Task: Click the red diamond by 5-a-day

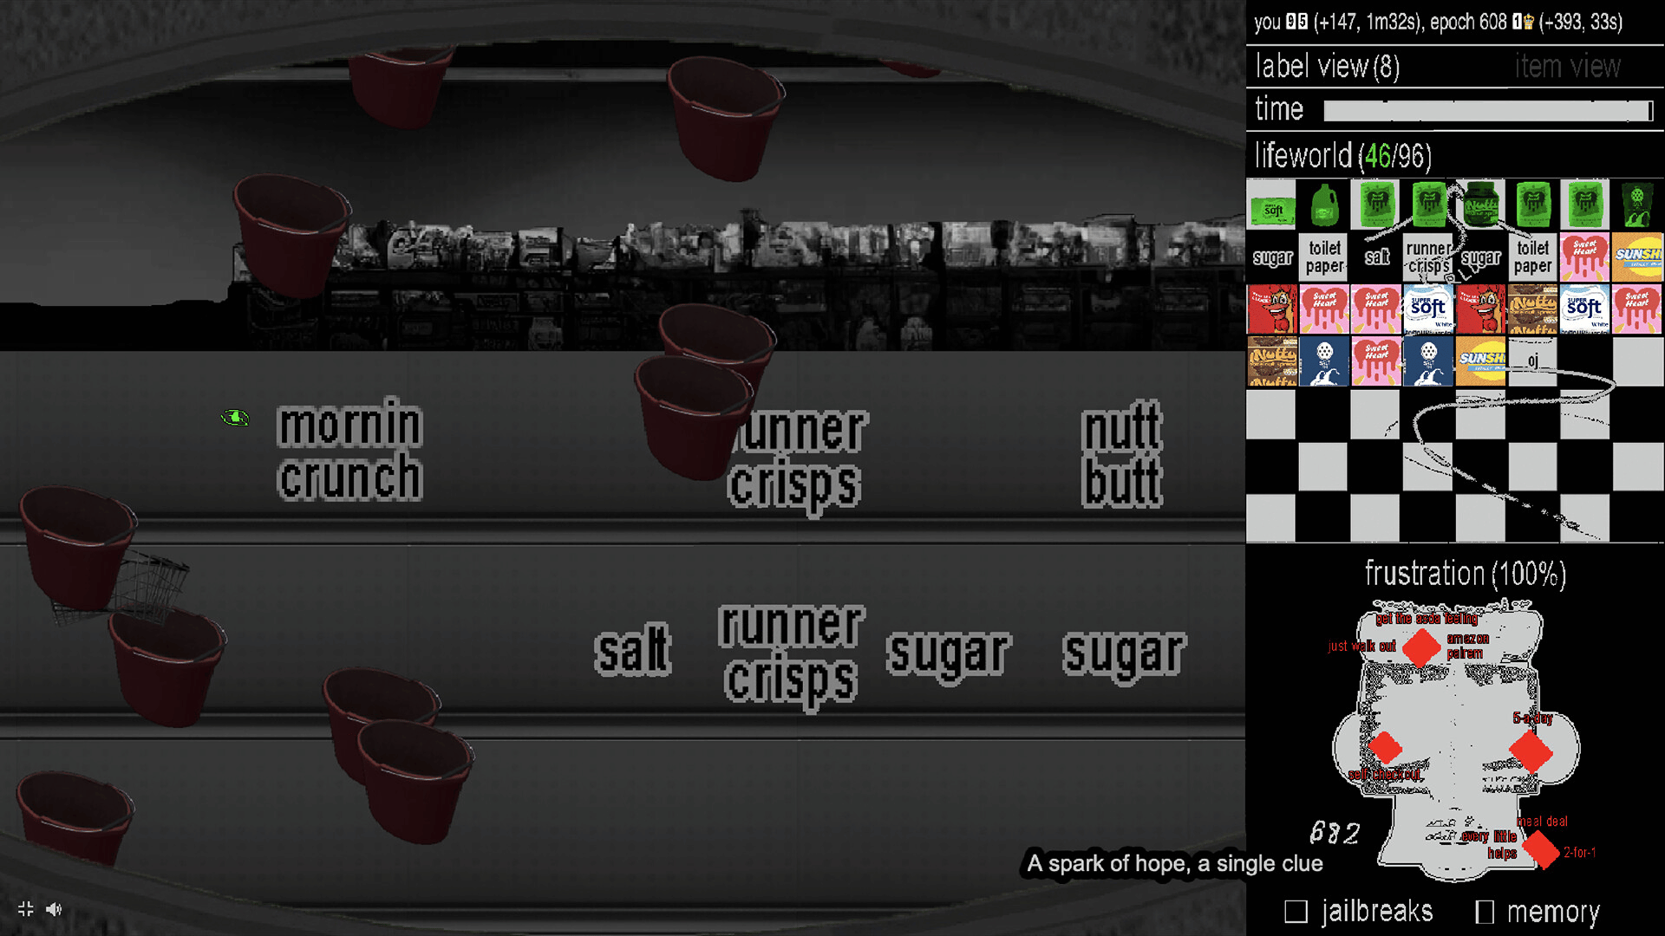Action: tap(1530, 751)
